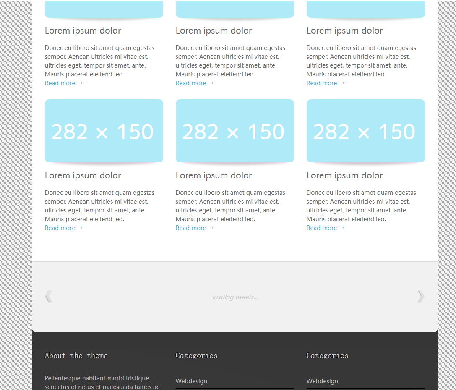Open the top-row left column Read more link
The image size is (456, 390).
pyautogui.click(x=64, y=83)
